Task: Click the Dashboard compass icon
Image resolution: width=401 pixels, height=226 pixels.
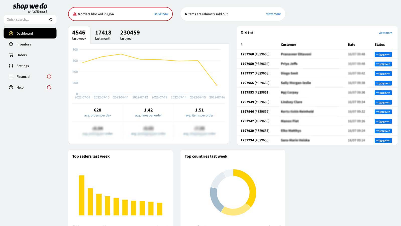Action: [x=11, y=33]
